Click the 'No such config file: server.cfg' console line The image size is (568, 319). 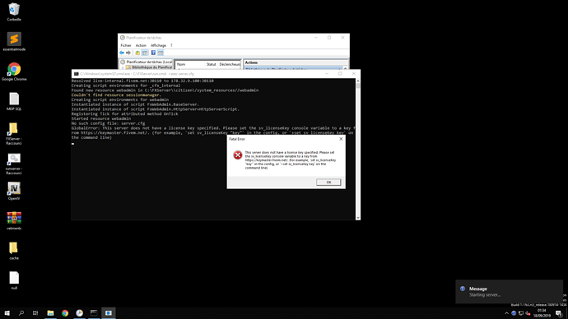click(x=108, y=123)
